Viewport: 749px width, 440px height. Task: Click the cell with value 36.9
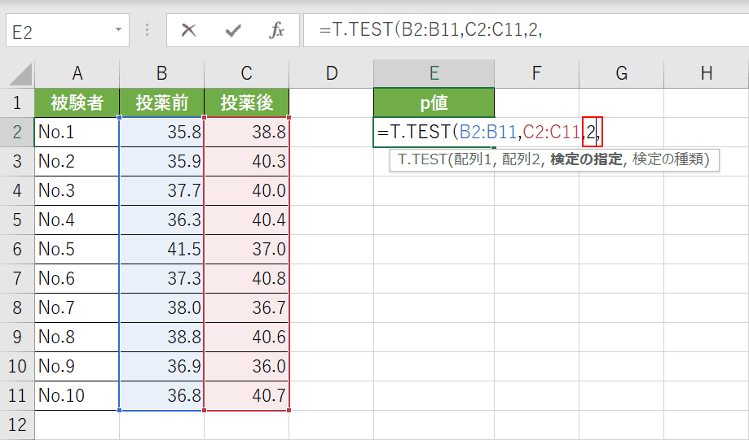(x=162, y=366)
